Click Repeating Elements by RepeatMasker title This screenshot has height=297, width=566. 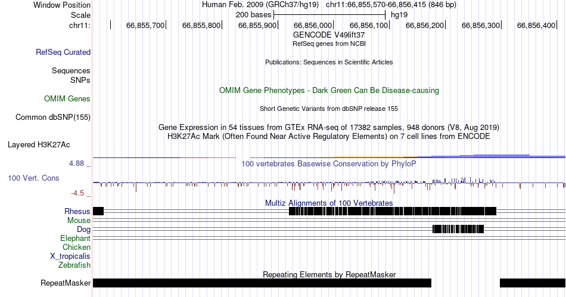tap(329, 274)
